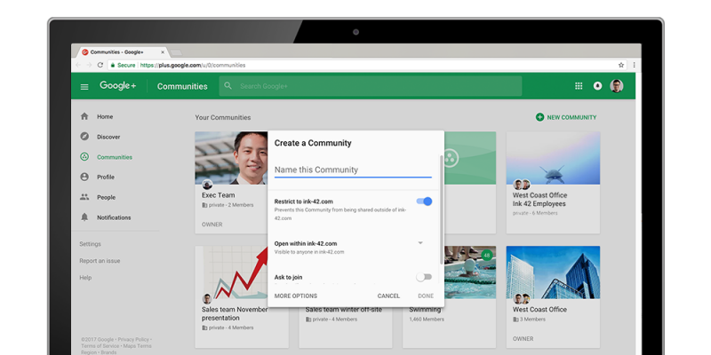Click the NEW COMMUNITY button

tap(566, 117)
